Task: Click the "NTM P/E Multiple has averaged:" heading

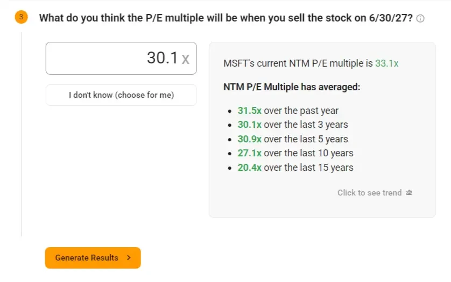Action: coord(292,86)
